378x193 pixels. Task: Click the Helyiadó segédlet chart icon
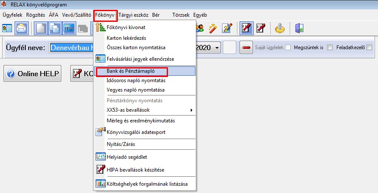(101, 157)
